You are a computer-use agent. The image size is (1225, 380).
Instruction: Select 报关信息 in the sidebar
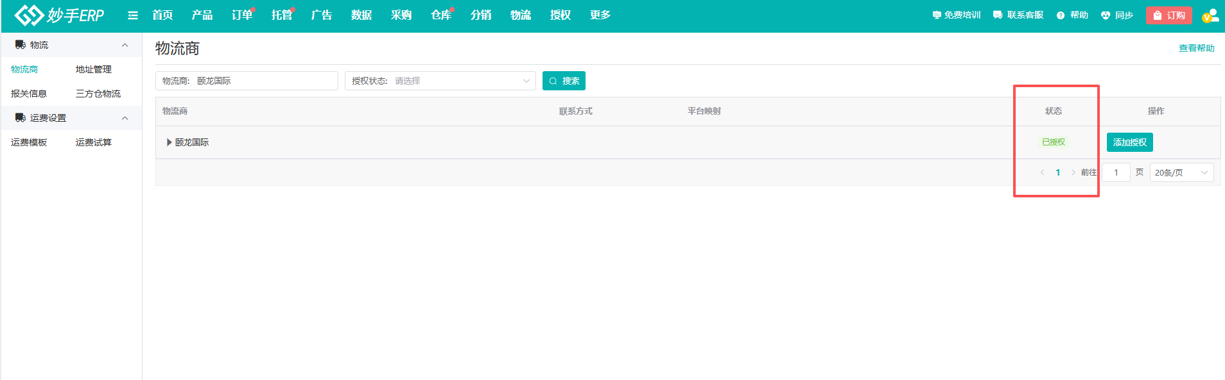tap(29, 94)
